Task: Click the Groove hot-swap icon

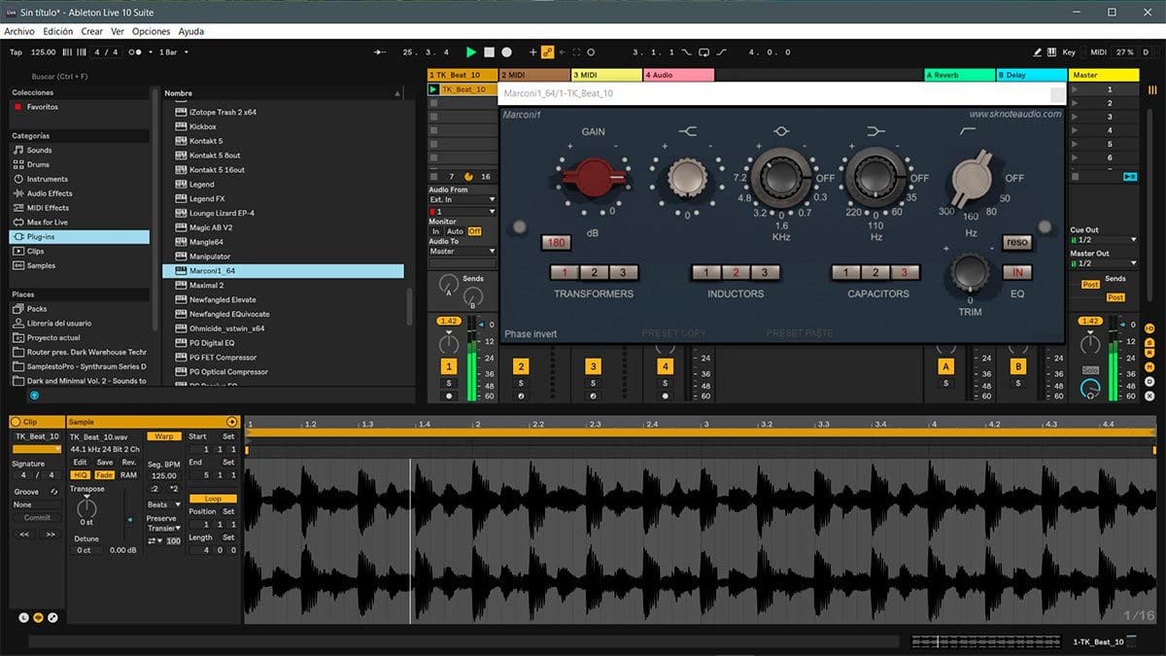Action: point(54,493)
